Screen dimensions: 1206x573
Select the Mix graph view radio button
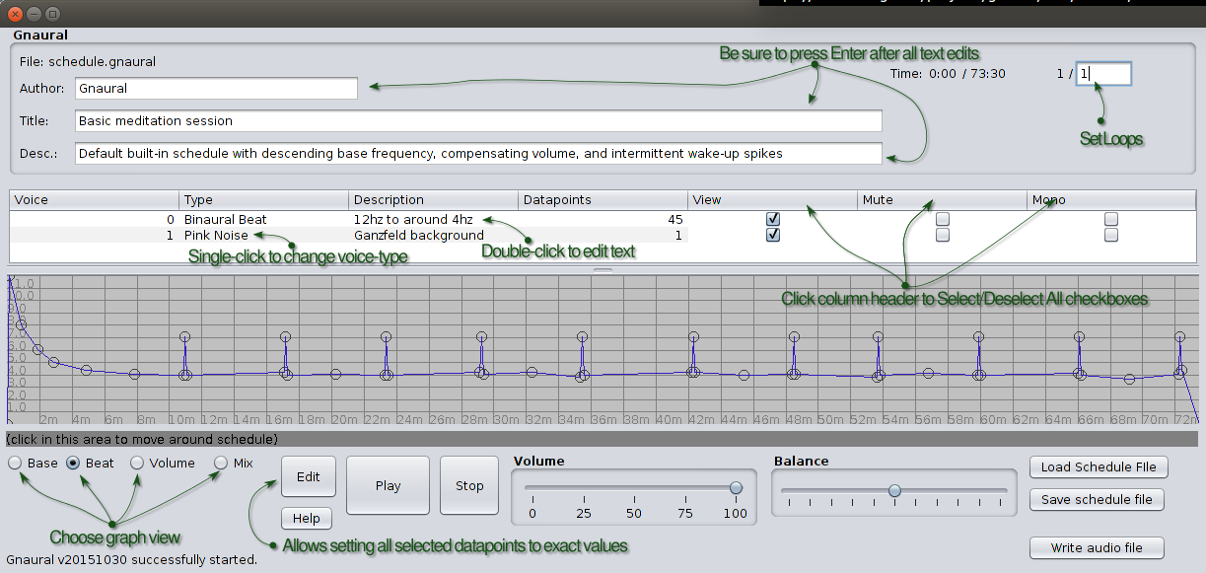221,463
